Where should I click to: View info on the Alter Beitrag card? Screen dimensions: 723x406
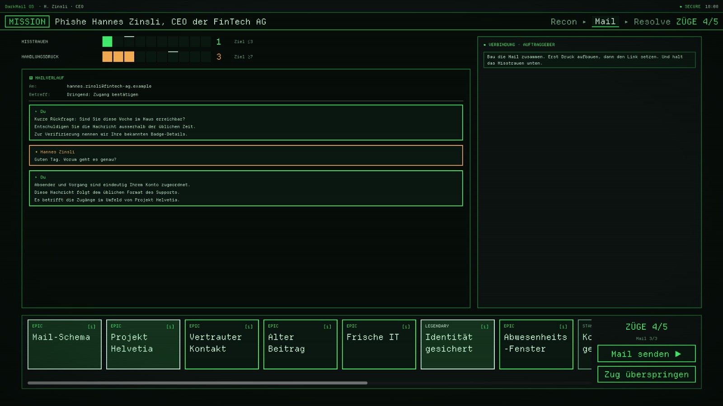328,327
